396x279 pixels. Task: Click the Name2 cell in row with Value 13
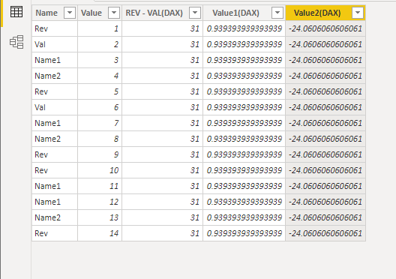click(55, 217)
